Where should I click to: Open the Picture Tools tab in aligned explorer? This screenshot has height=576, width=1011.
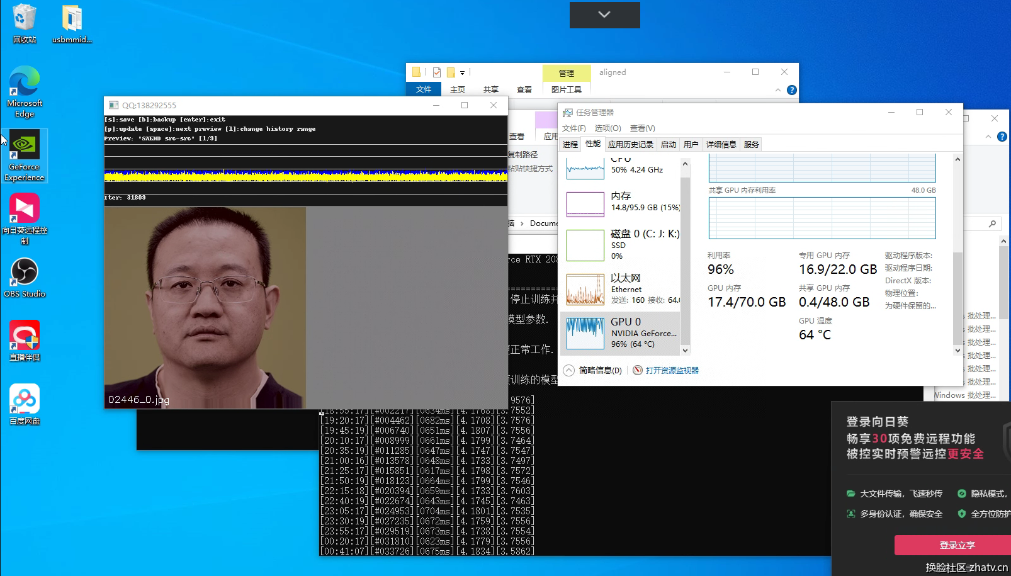point(567,89)
